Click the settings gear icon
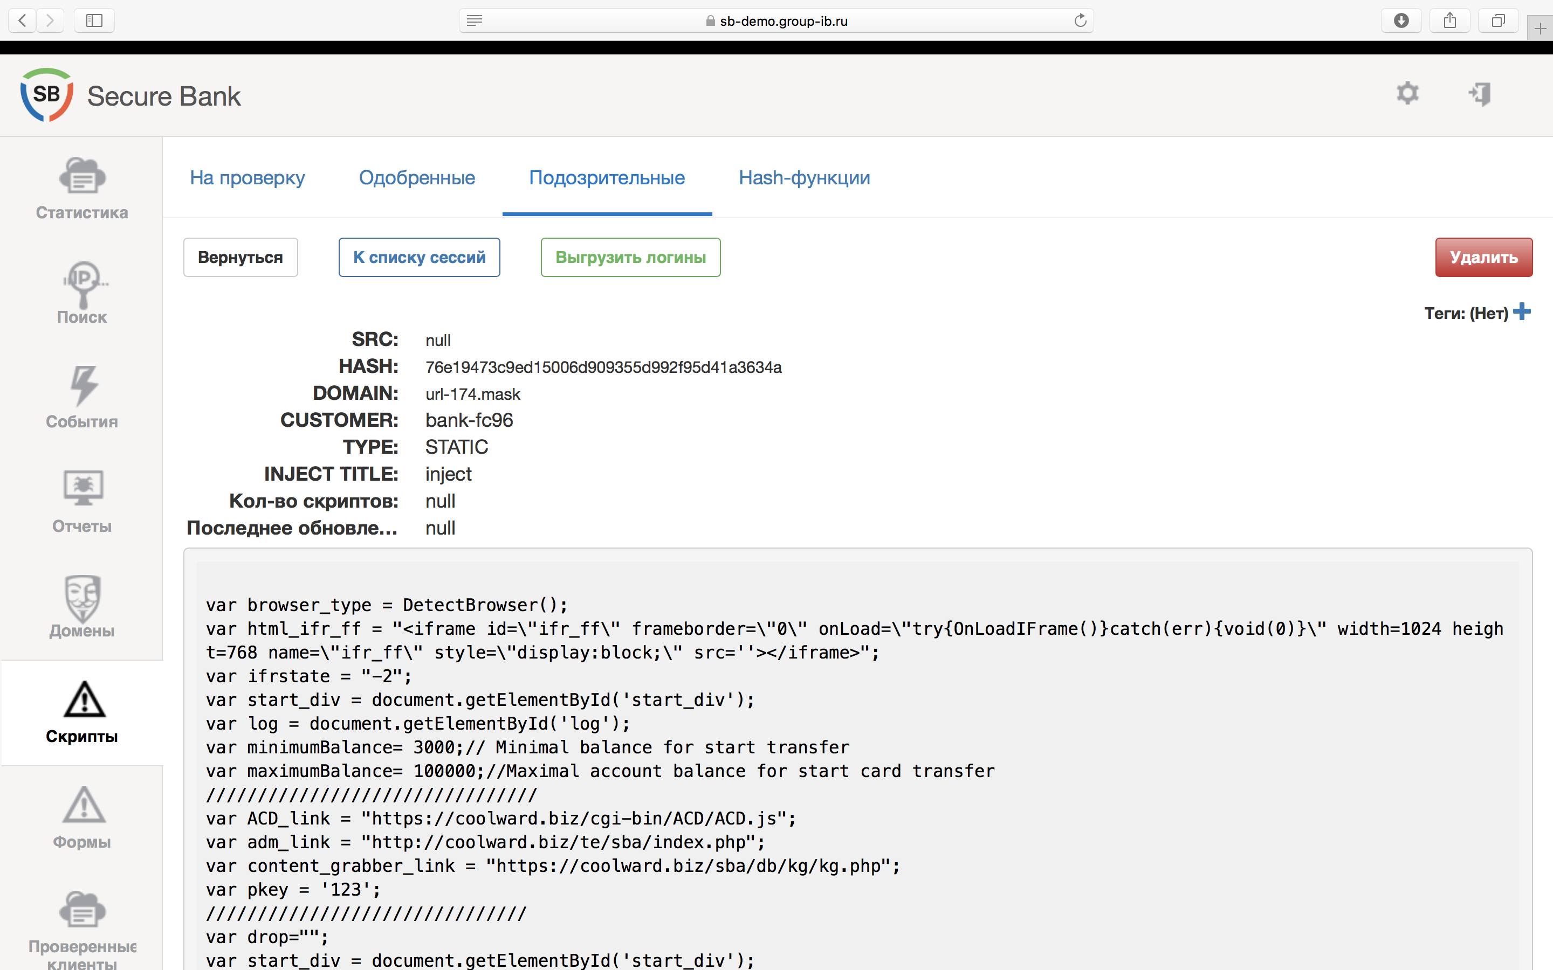Viewport: 1553px width, 970px height. click(x=1407, y=94)
